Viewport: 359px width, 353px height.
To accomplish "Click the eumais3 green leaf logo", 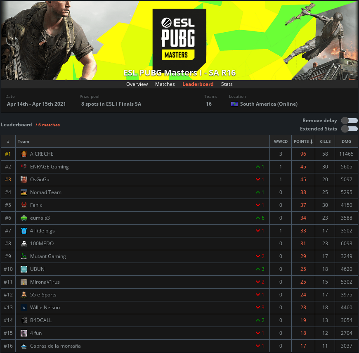I will pyautogui.click(x=24, y=218).
